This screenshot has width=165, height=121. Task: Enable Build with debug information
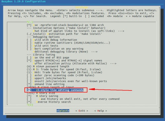pos(52,40)
